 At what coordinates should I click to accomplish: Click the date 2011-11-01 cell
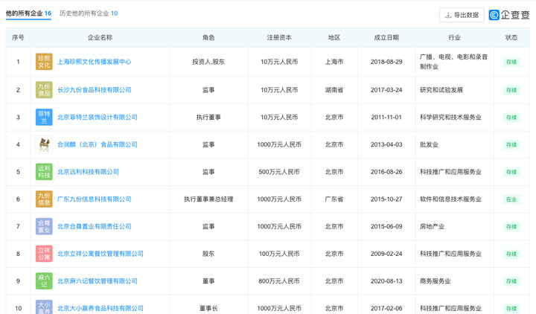(x=386, y=118)
